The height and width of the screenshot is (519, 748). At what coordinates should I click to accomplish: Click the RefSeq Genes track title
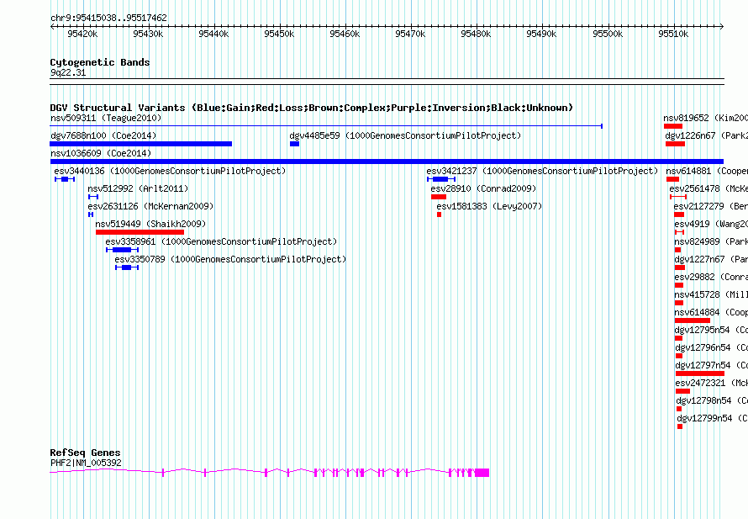[86, 453]
